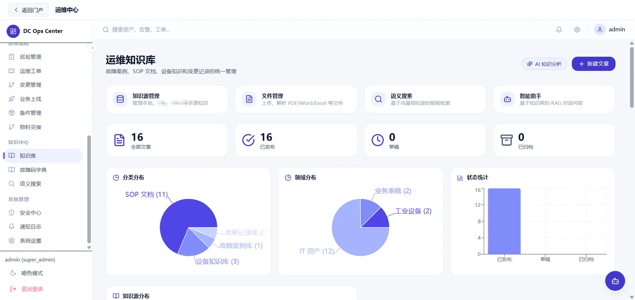Open 故障码字典 in the sidebar

(x=42, y=170)
